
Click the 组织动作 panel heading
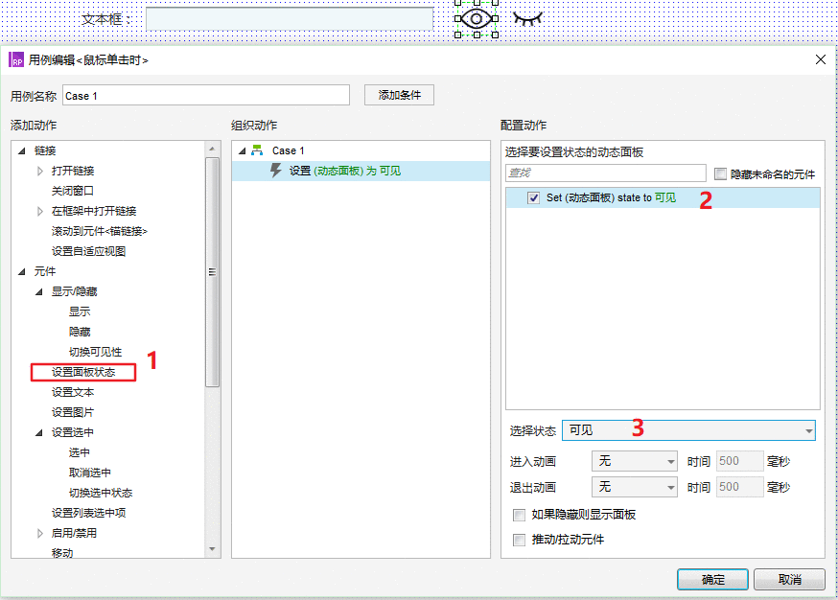tap(254, 125)
